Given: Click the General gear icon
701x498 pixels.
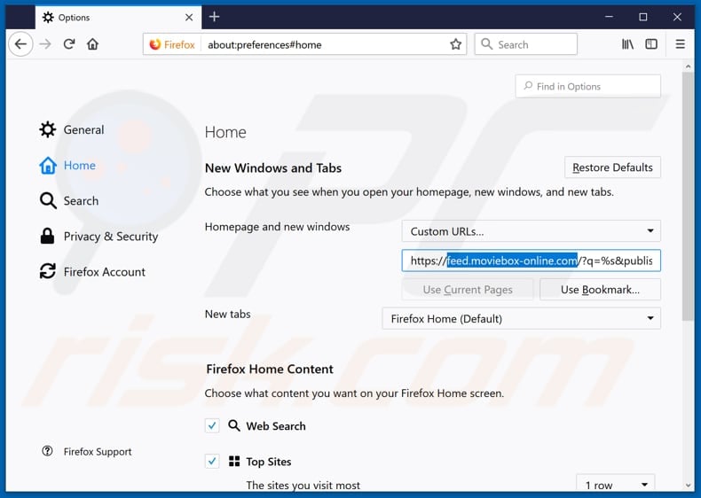Looking at the screenshot, I should pos(47,129).
